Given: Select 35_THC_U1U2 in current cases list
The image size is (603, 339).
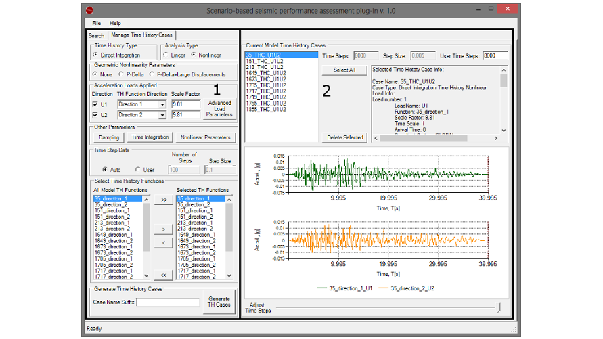Looking at the screenshot, I should pos(281,55).
